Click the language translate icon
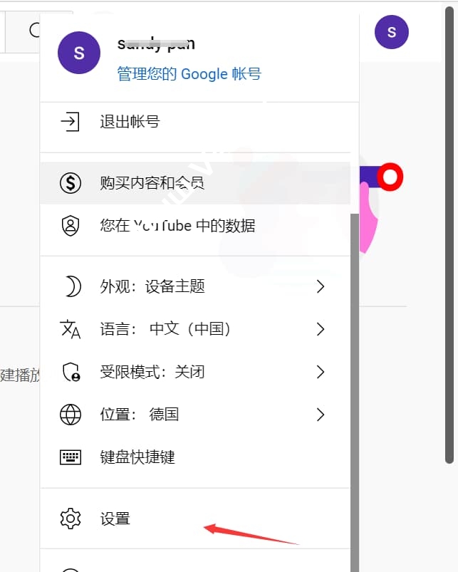The image size is (458, 572). click(x=70, y=329)
